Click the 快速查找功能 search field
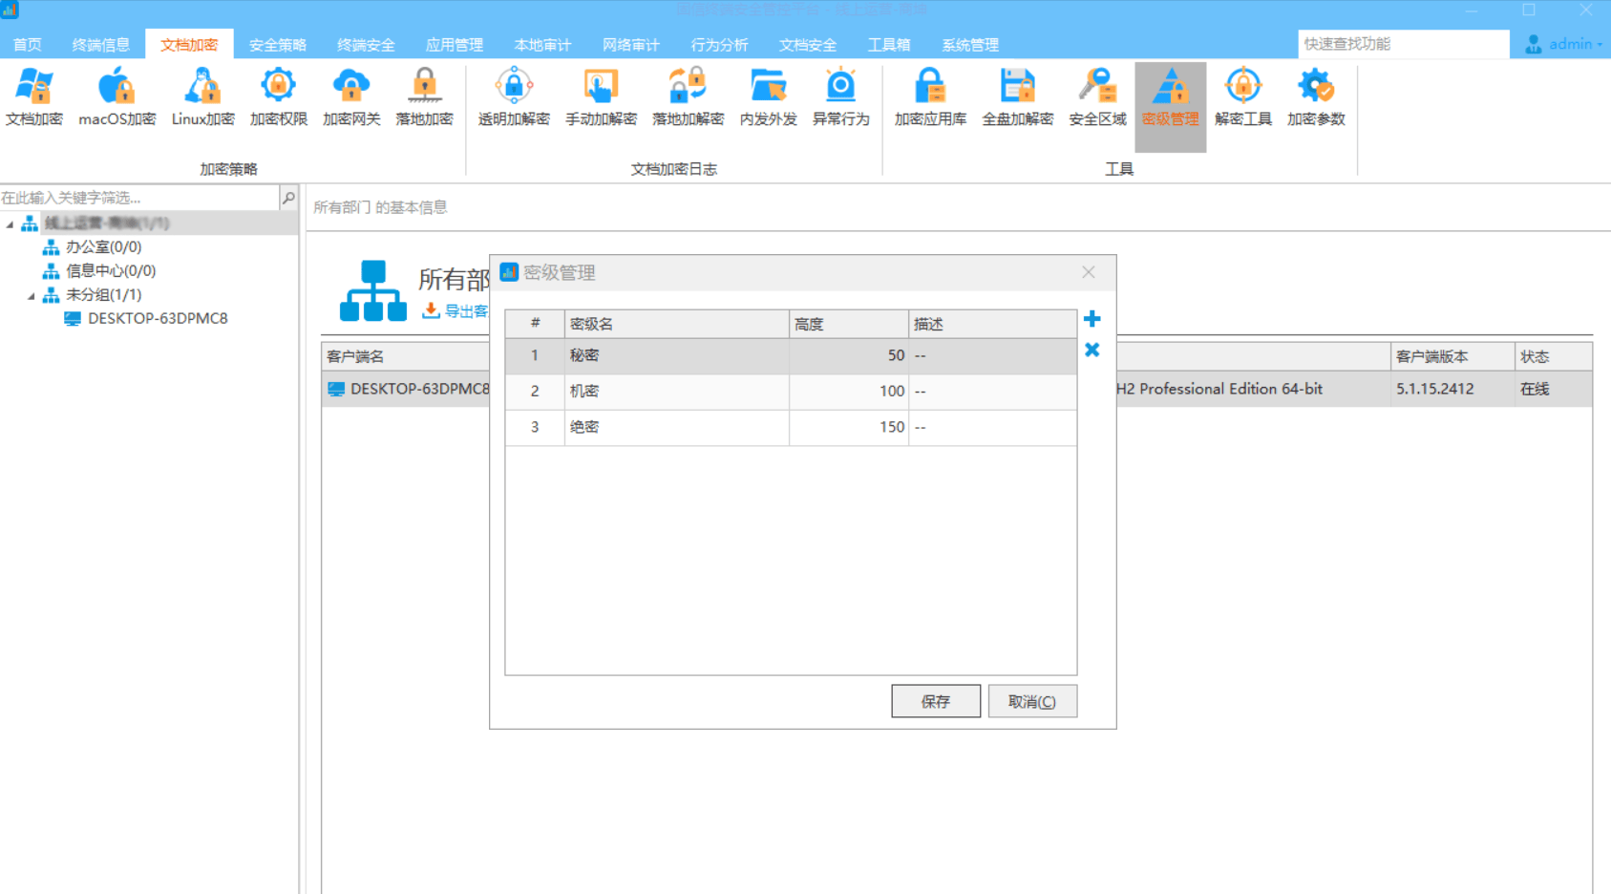1611x894 pixels. point(1402,44)
